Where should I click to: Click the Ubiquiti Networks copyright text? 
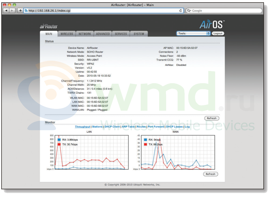point(132,185)
